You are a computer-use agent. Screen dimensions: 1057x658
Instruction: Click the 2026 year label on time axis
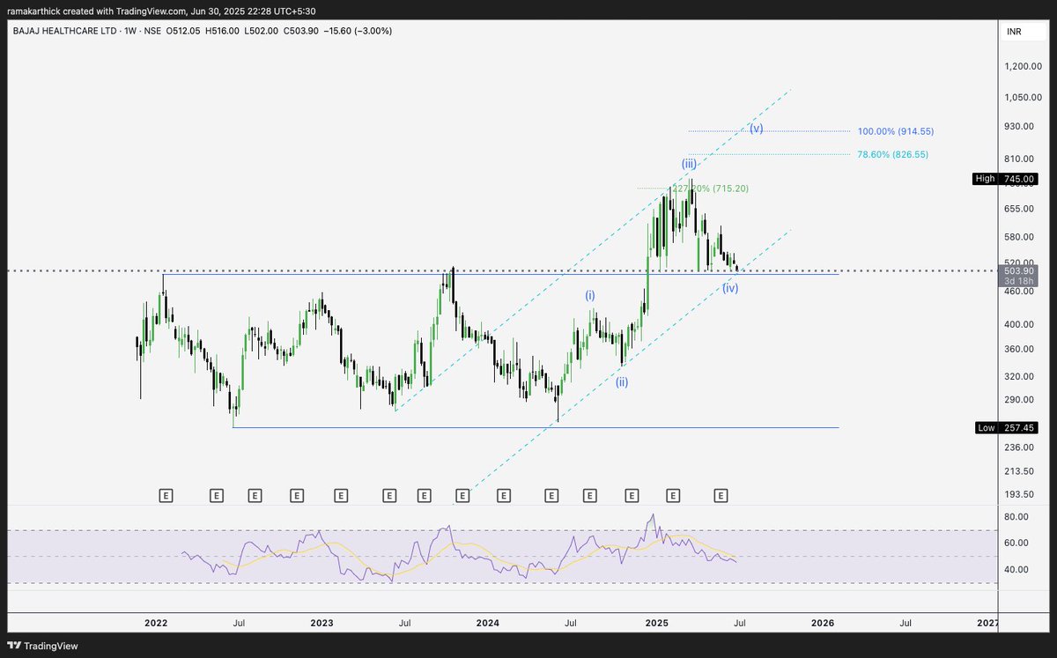823,623
